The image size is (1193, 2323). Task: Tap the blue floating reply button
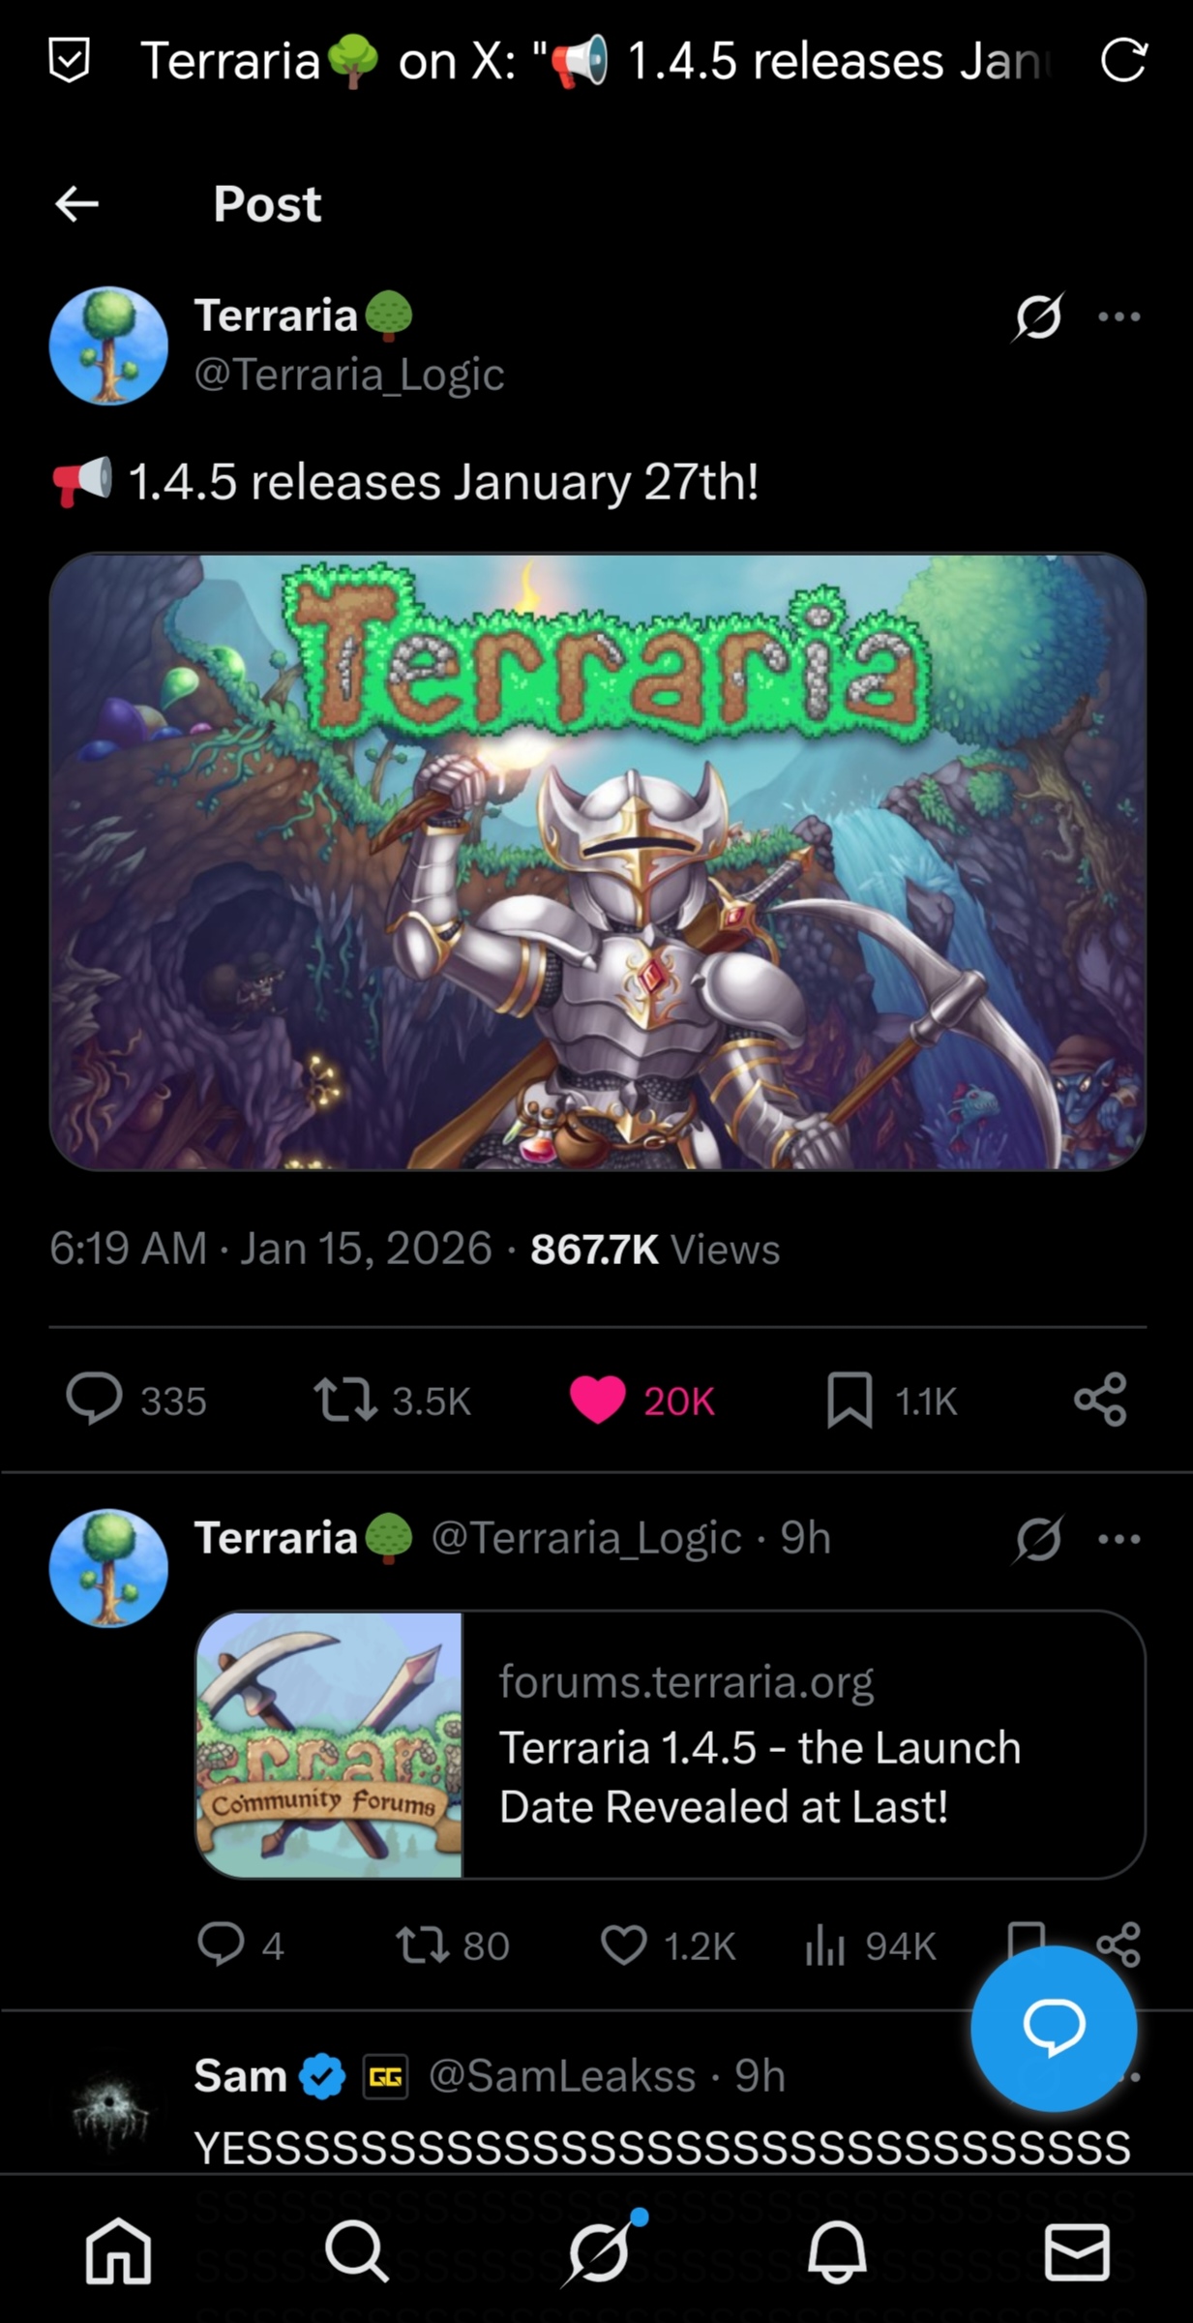[x=1054, y=2028]
